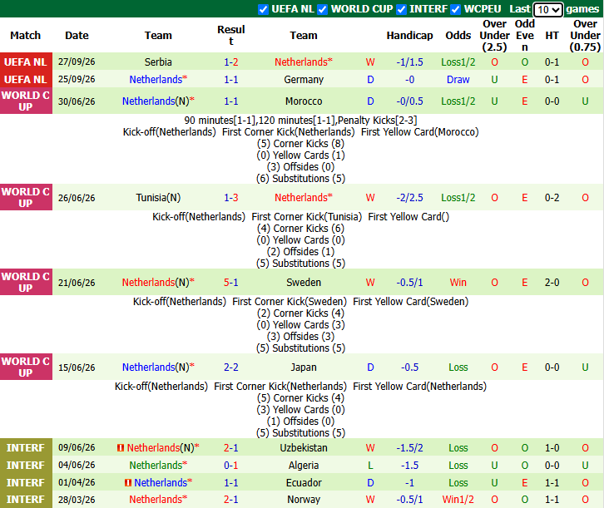Disable the INTERF filter checkbox
This screenshot has height=508, width=604.
[401, 9]
